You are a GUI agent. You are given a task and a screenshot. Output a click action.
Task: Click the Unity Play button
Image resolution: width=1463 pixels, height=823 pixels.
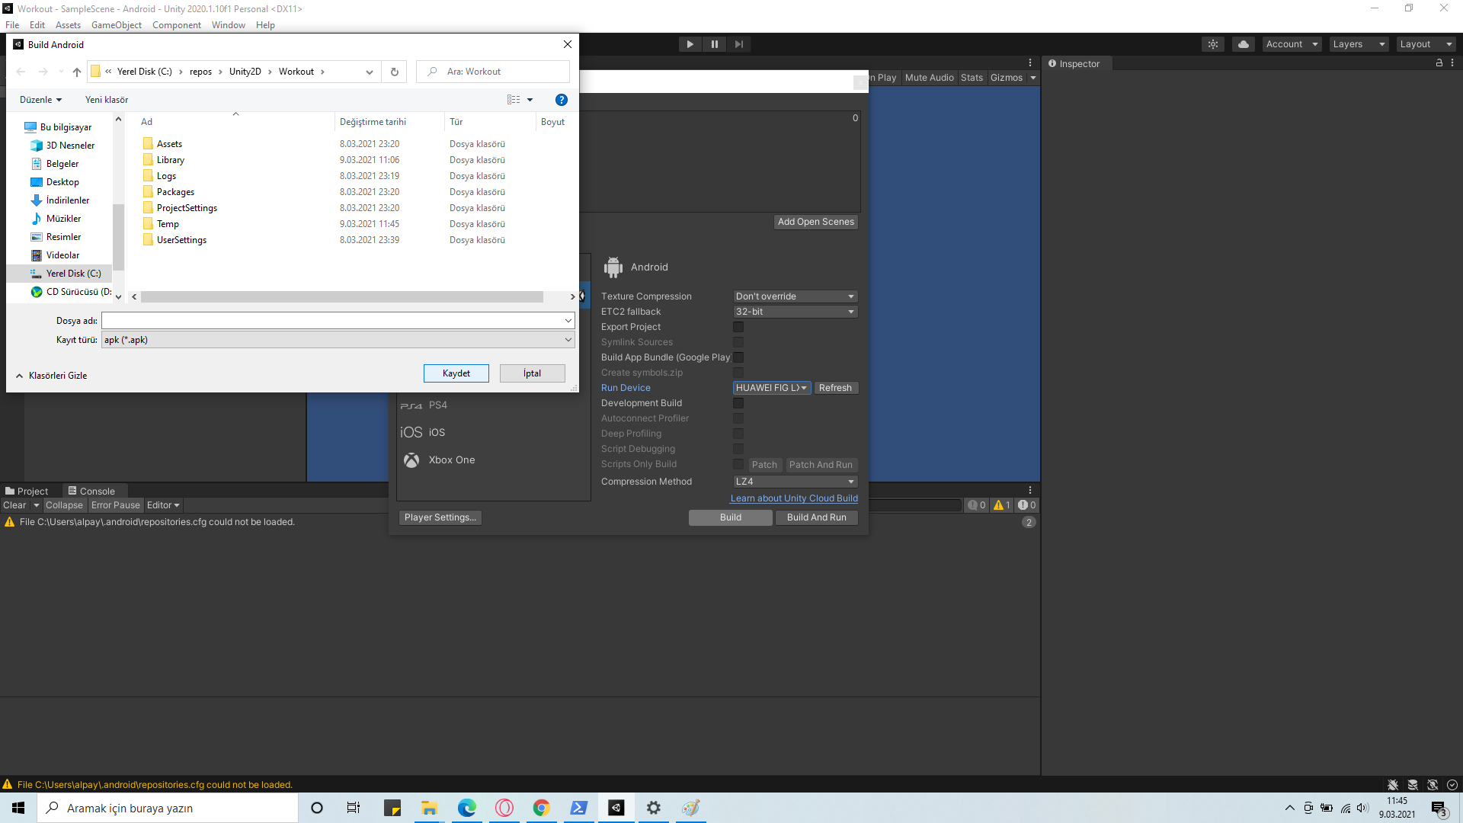point(690,44)
